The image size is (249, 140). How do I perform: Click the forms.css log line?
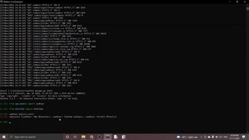pos(43,28)
